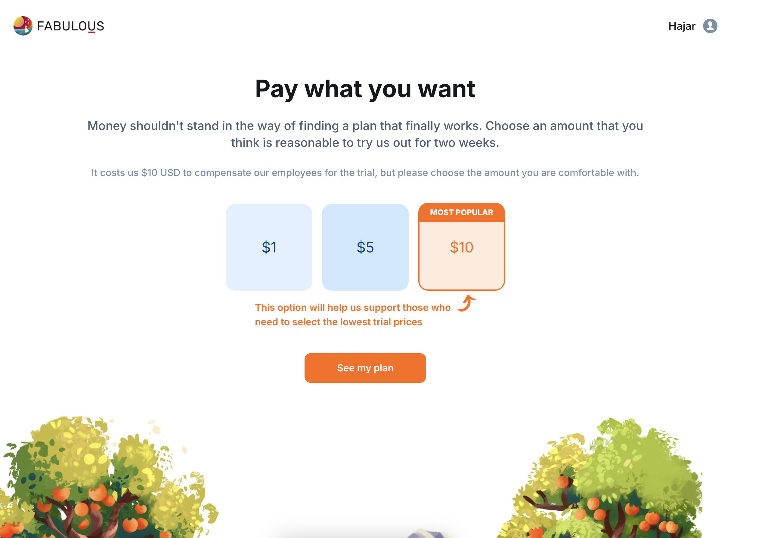The width and height of the screenshot is (765, 538).
Task: Click the round Fabulous logo icon
Action: pos(23,26)
